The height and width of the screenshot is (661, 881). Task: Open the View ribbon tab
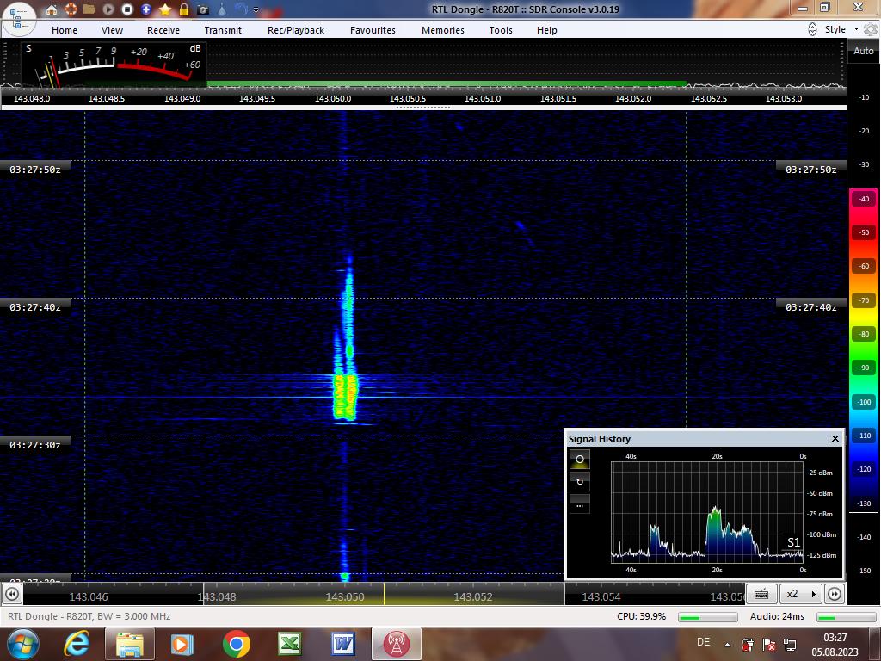(x=112, y=30)
